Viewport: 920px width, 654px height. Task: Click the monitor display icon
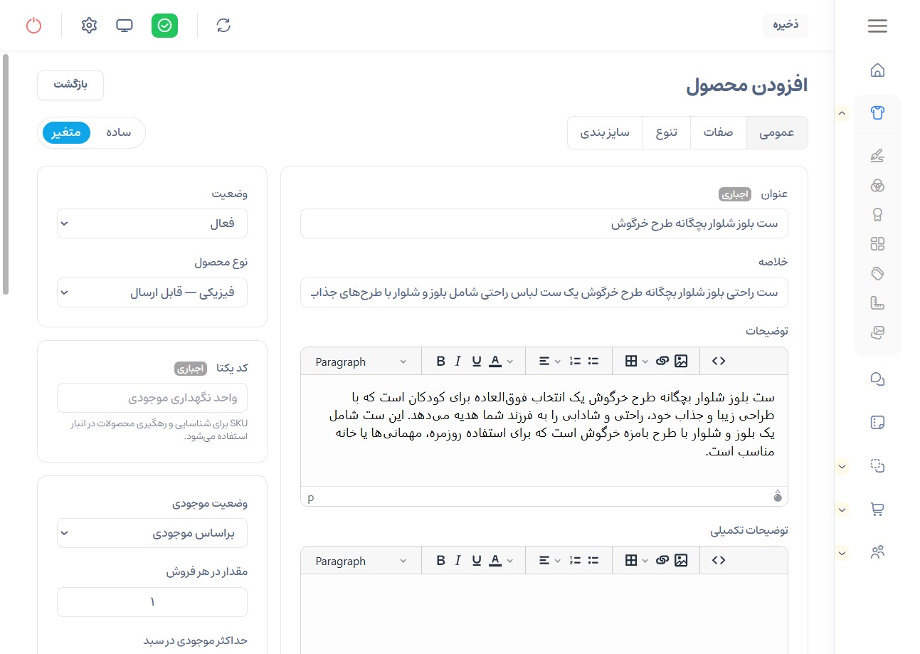[x=125, y=26]
